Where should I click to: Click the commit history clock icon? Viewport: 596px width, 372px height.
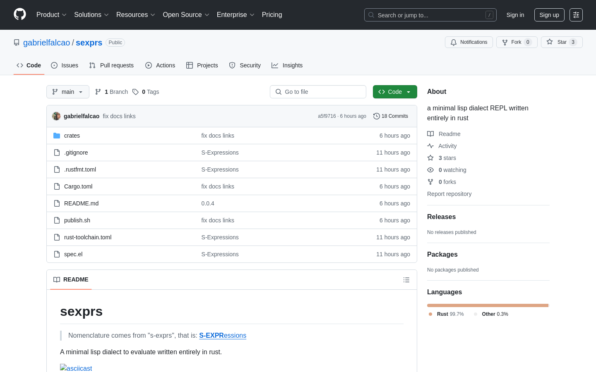(376, 116)
